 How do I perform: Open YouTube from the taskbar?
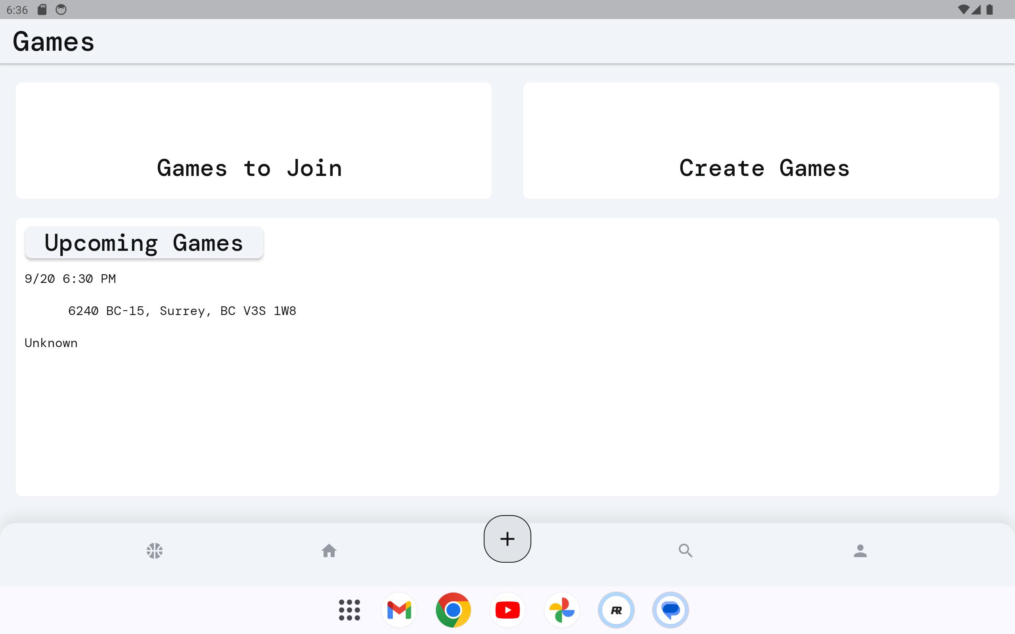[x=507, y=610]
